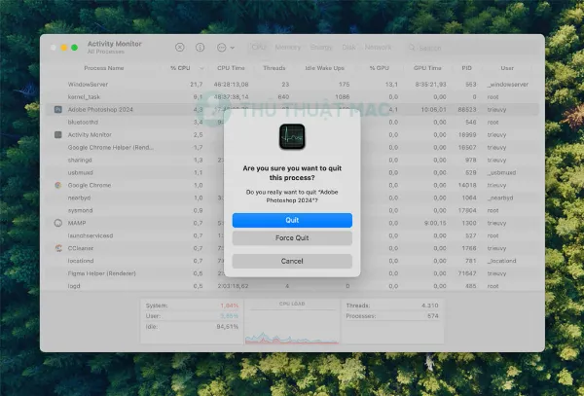Viewport: 584px width, 396px height.
Task: Sort by PID column header
Action: (466, 68)
